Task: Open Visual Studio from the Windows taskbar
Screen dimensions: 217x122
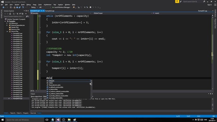Action: (x=58, y=120)
